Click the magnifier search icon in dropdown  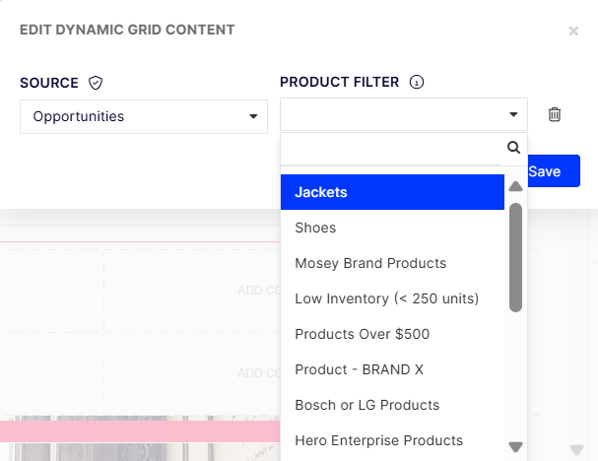pos(513,147)
